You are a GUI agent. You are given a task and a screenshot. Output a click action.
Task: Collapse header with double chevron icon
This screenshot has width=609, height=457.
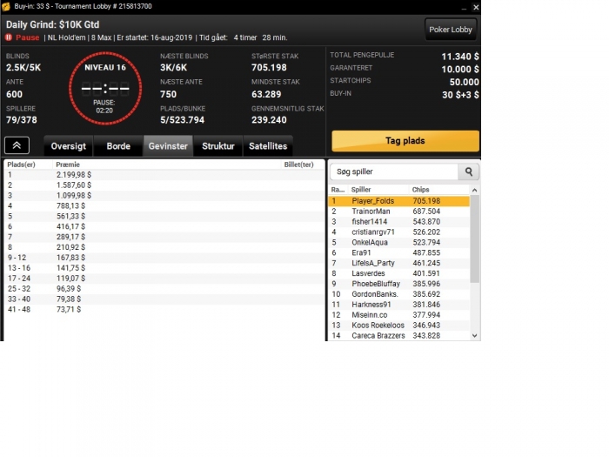click(17, 145)
